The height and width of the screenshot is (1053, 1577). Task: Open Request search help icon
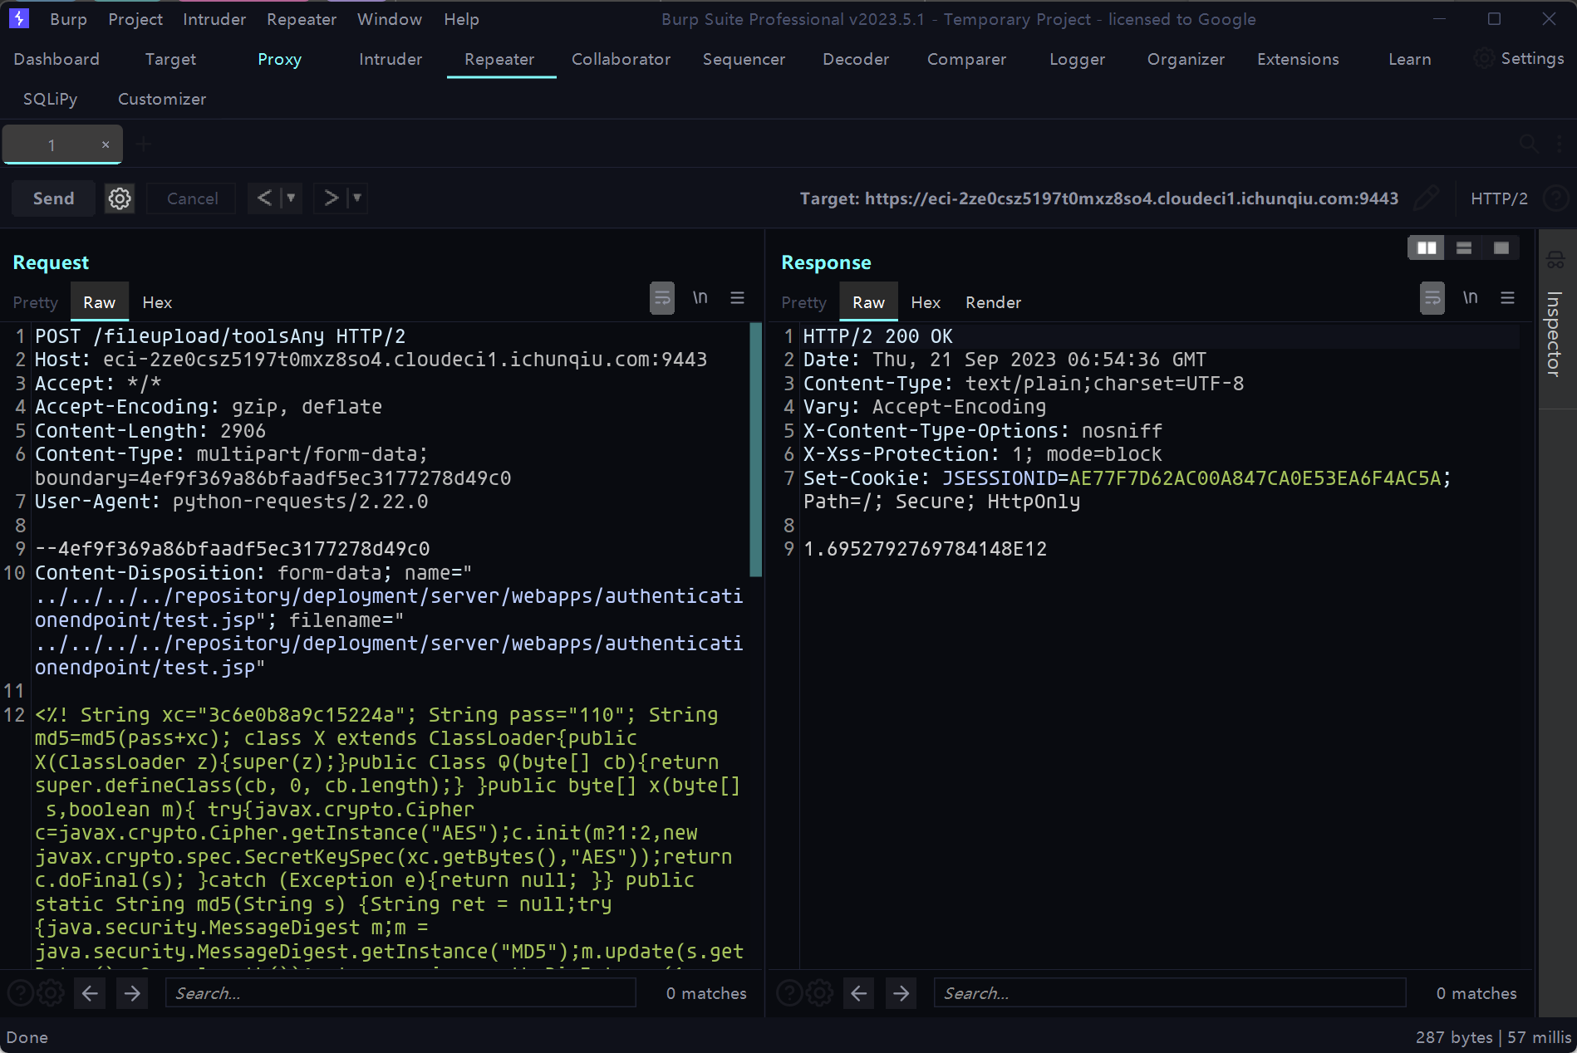(x=21, y=992)
